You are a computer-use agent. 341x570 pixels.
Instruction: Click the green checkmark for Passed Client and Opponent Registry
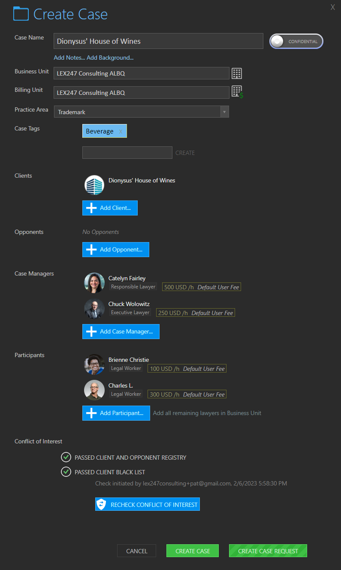(x=66, y=457)
